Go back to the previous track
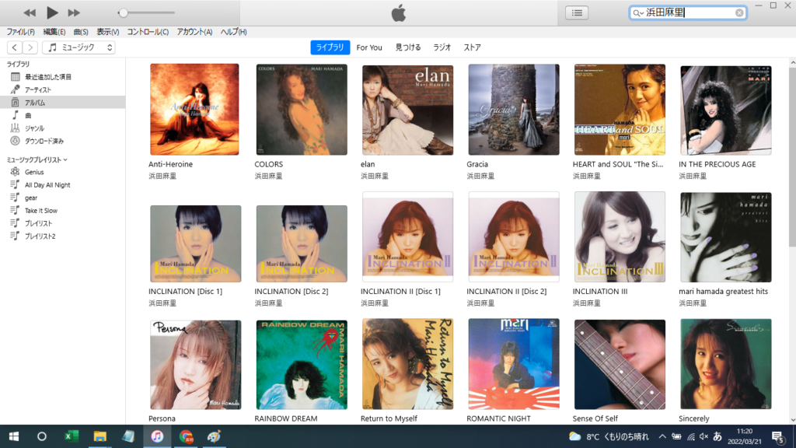The height and width of the screenshot is (448, 796). point(30,12)
